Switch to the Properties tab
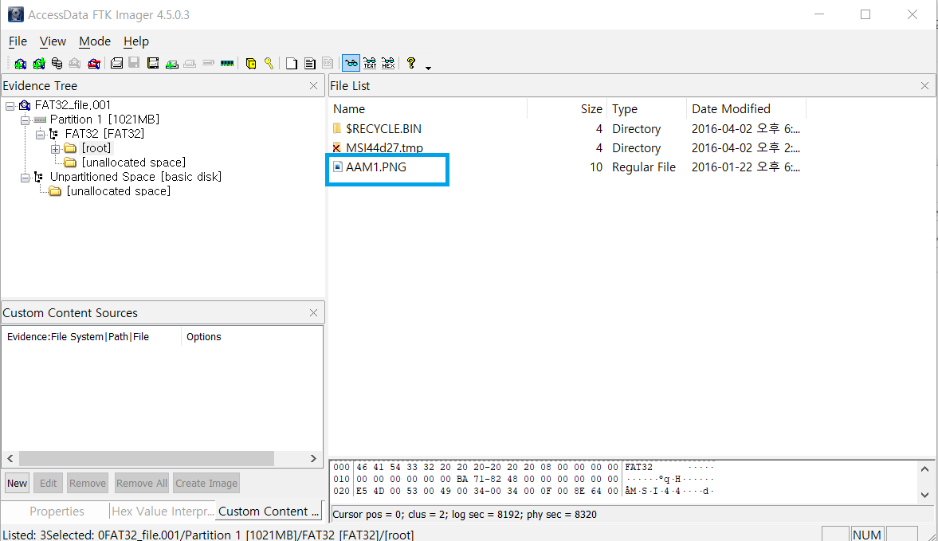 [x=57, y=511]
